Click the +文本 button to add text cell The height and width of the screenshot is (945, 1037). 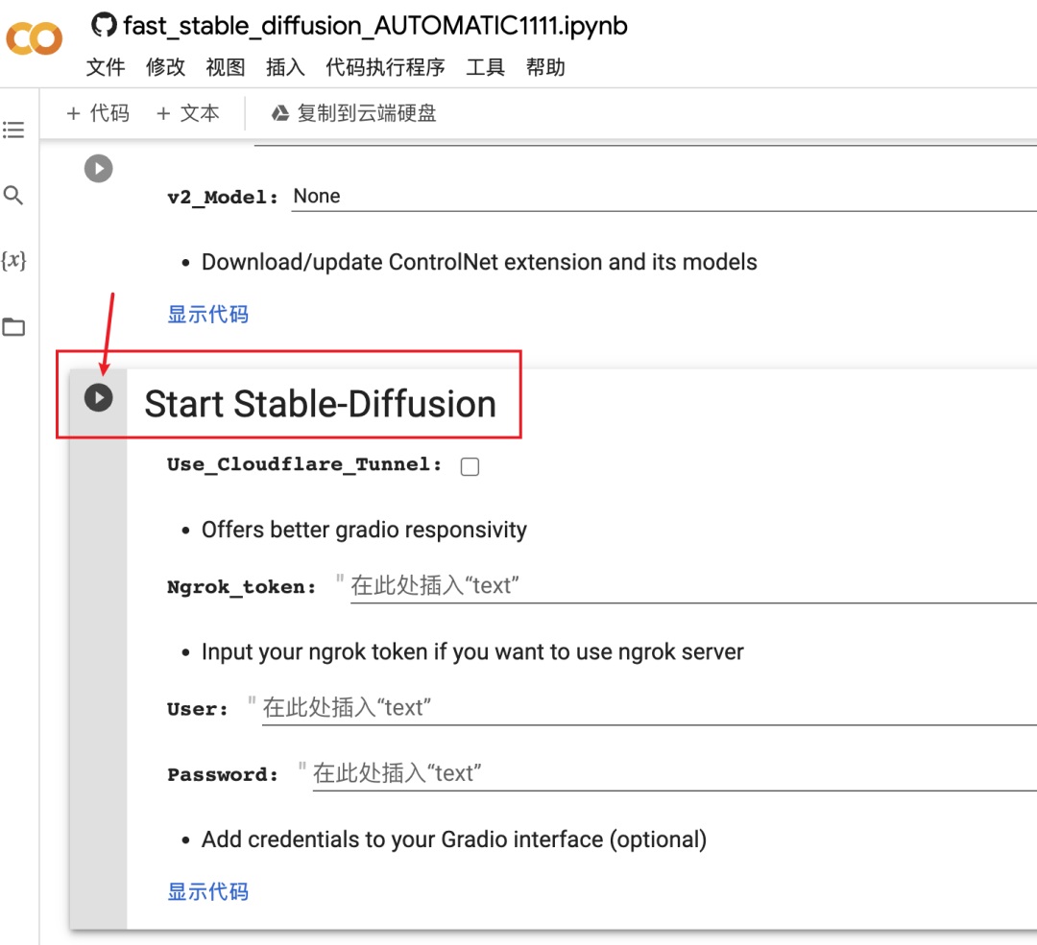click(187, 112)
